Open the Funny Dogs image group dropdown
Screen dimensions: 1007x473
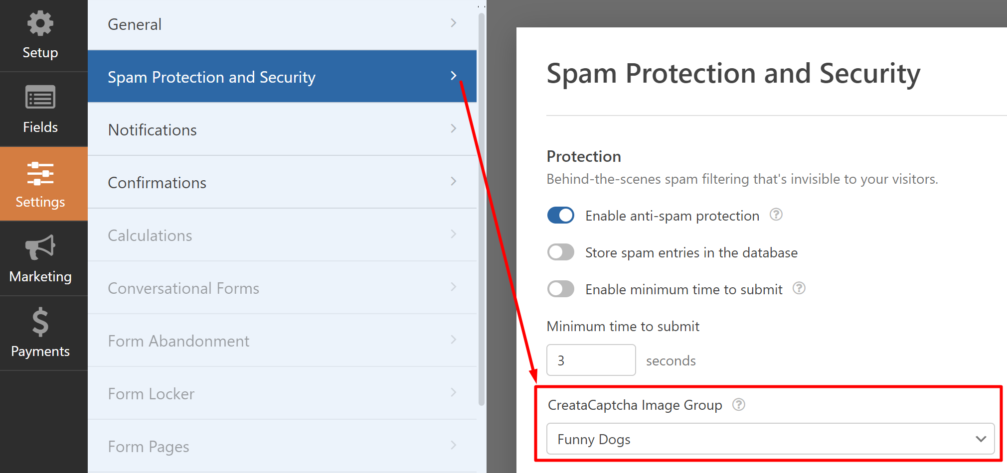point(770,439)
